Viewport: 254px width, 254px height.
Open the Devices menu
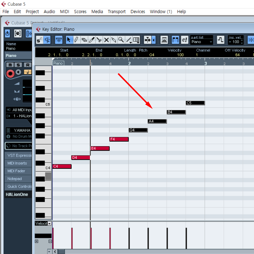pos(138,12)
